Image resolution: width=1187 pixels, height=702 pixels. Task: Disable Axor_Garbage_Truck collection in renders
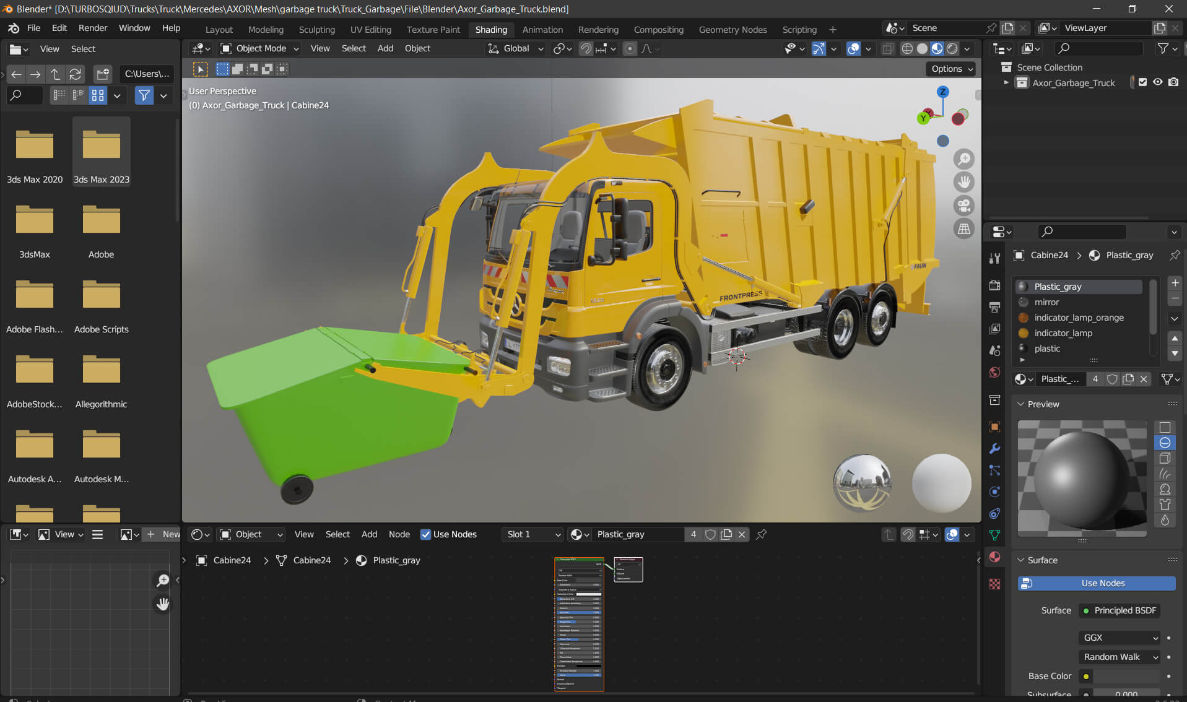click(1173, 82)
